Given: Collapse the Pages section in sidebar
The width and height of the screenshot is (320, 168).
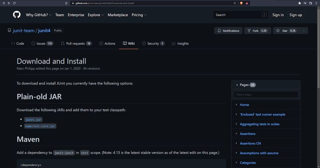Looking at the screenshot, I should click(237, 85).
